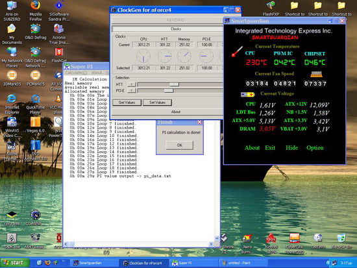
Task: Click Clocks section bar in ClockGen
Action: coord(167,29)
